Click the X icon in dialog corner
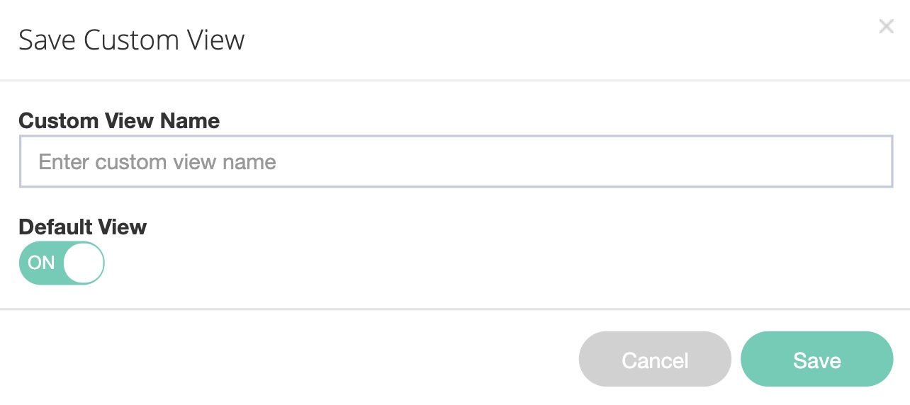 click(x=886, y=27)
